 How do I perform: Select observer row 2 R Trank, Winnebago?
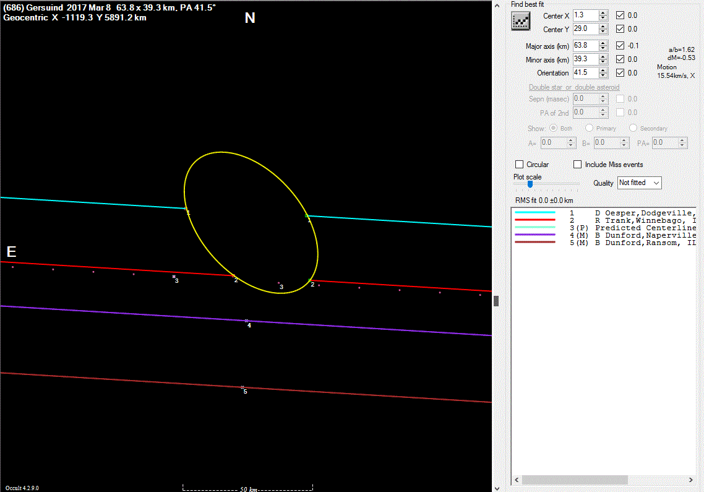tap(604, 220)
